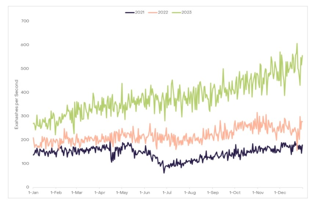The width and height of the screenshot is (319, 205).
Task: Click the 500 y-axis value
Action: [25, 69]
